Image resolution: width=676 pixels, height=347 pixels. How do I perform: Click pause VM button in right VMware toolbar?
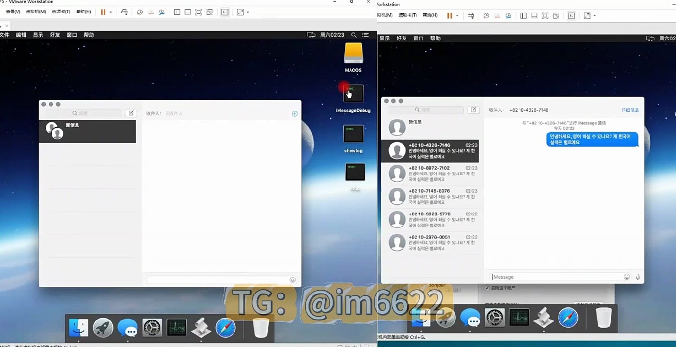pyautogui.click(x=450, y=15)
